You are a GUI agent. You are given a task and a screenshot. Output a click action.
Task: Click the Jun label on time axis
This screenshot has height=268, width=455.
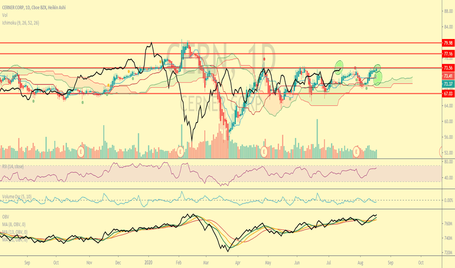click(297, 263)
